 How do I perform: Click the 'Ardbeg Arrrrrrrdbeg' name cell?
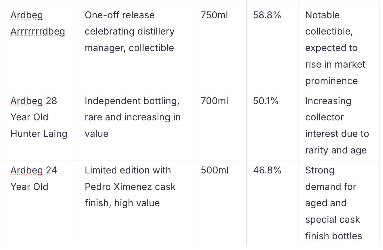(x=41, y=48)
